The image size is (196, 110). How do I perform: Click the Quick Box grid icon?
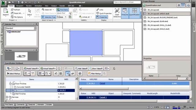[x=61, y=74]
